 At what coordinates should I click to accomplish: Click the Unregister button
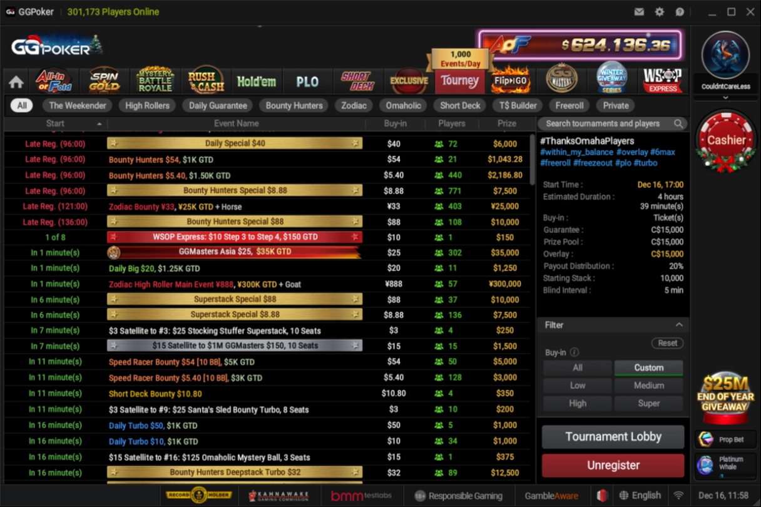(x=613, y=466)
